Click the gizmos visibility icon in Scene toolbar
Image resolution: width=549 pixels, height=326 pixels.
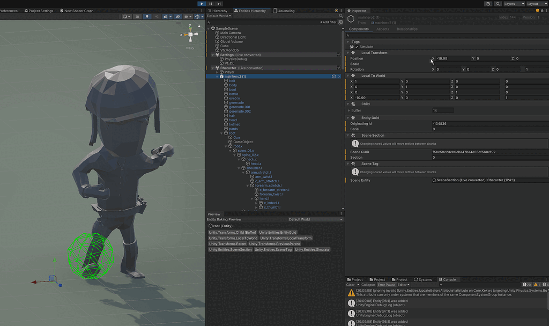click(x=197, y=17)
